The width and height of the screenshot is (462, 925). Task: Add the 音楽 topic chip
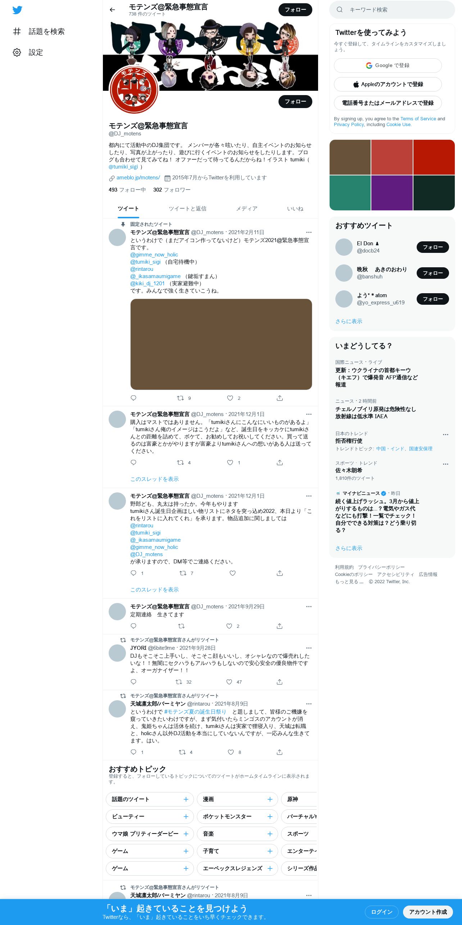(x=237, y=834)
